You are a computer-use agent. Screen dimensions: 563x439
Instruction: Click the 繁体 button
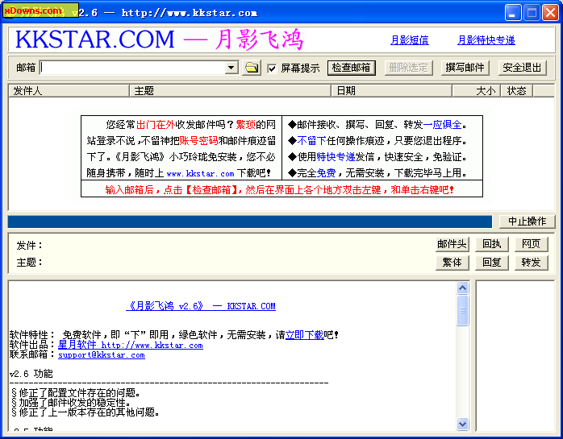coord(452,263)
